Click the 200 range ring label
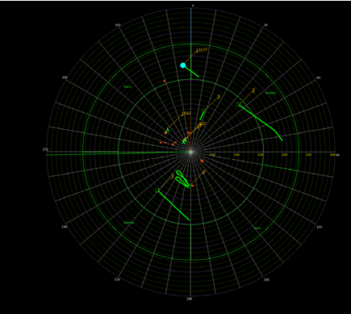 [284, 155]
